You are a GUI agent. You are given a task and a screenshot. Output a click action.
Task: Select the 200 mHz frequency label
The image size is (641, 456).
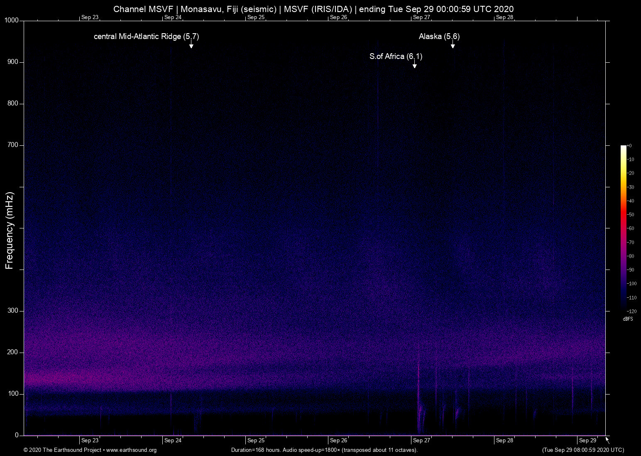(x=13, y=352)
